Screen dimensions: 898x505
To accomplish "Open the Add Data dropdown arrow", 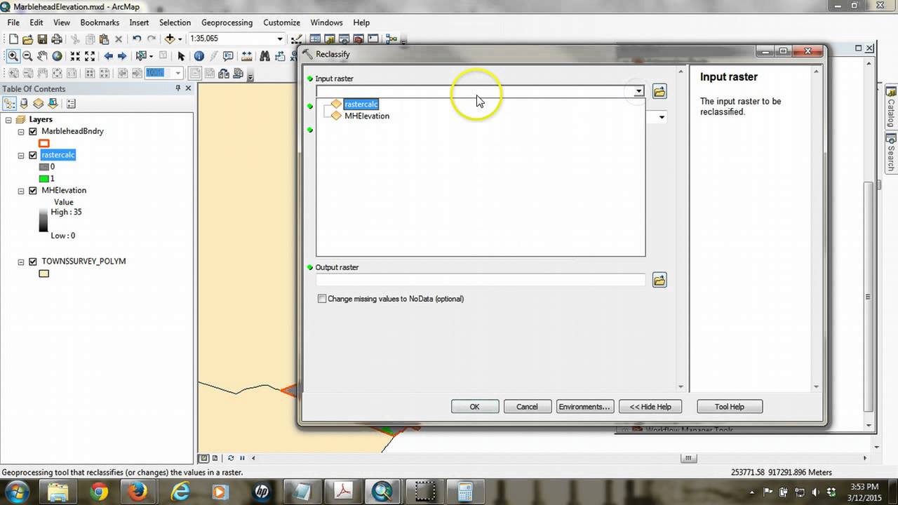I will pyautogui.click(x=180, y=39).
